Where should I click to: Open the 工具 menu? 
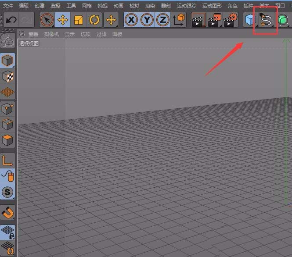click(71, 6)
